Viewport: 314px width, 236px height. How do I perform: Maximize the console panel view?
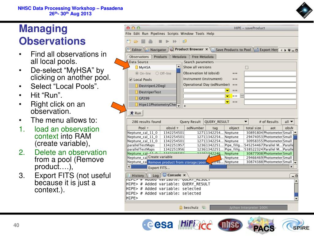297,176
